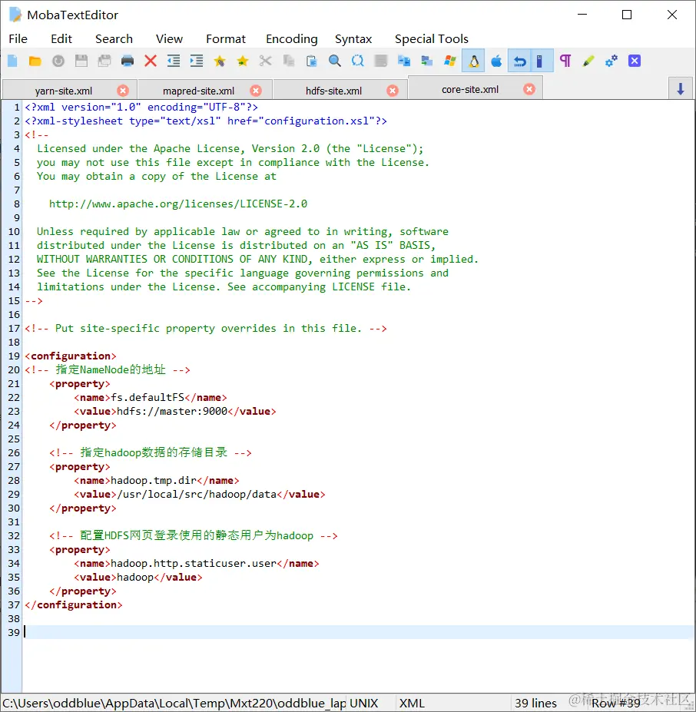Select the core-site.xml tab

[x=469, y=89]
